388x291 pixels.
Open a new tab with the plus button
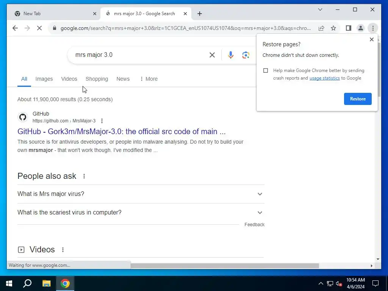pyautogui.click(x=200, y=14)
